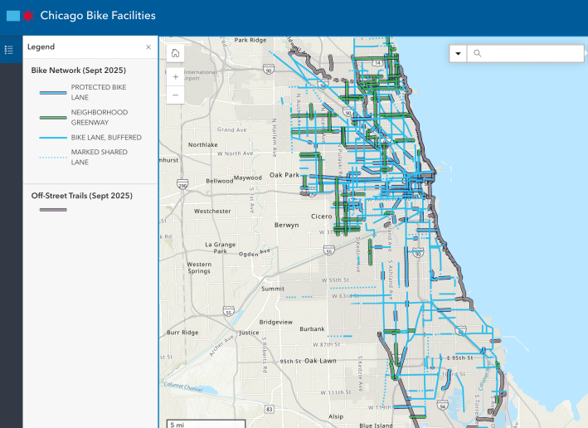Open the search source dropdown arrow
588x428 pixels.
tap(458, 54)
